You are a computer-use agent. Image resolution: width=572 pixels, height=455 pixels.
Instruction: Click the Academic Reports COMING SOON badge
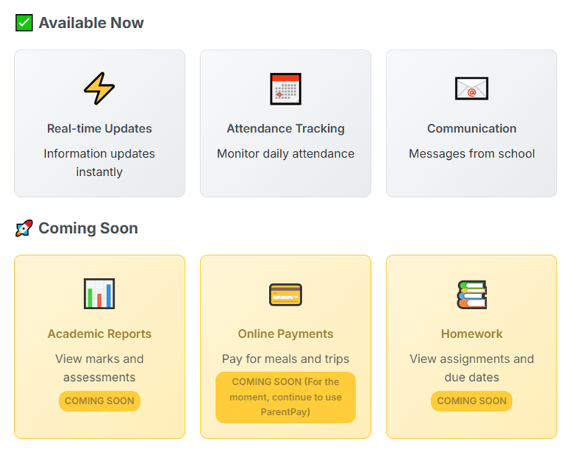99,401
